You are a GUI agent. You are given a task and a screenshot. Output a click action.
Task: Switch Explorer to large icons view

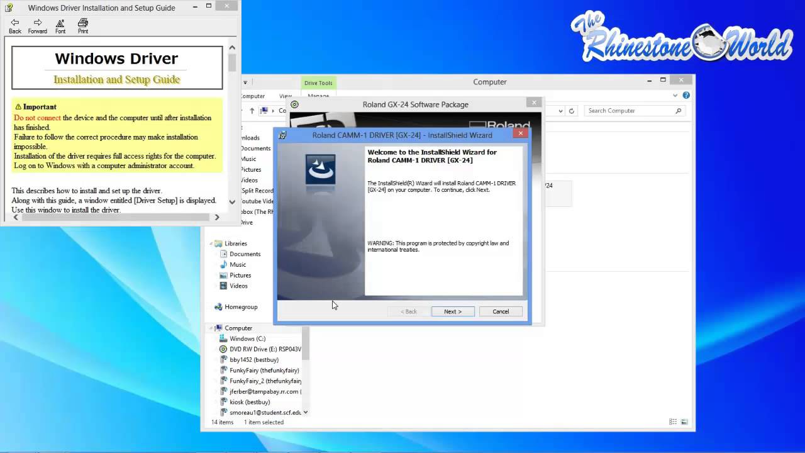tap(684, 422)
